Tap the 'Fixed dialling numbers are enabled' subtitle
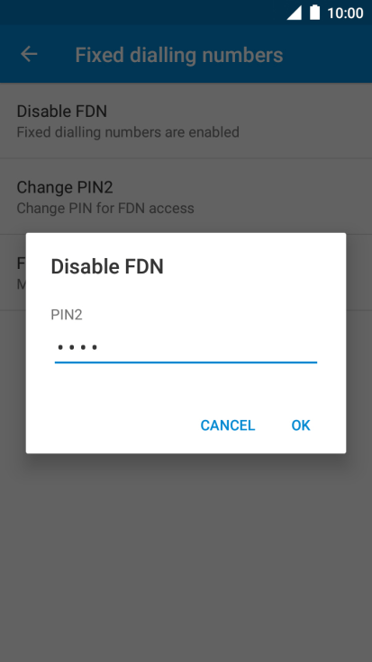 (x=128, y=132)
